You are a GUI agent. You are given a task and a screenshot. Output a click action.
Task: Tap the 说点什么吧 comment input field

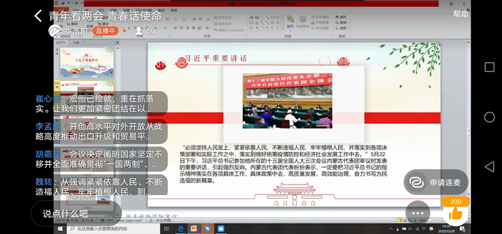(x=76, y=213)
